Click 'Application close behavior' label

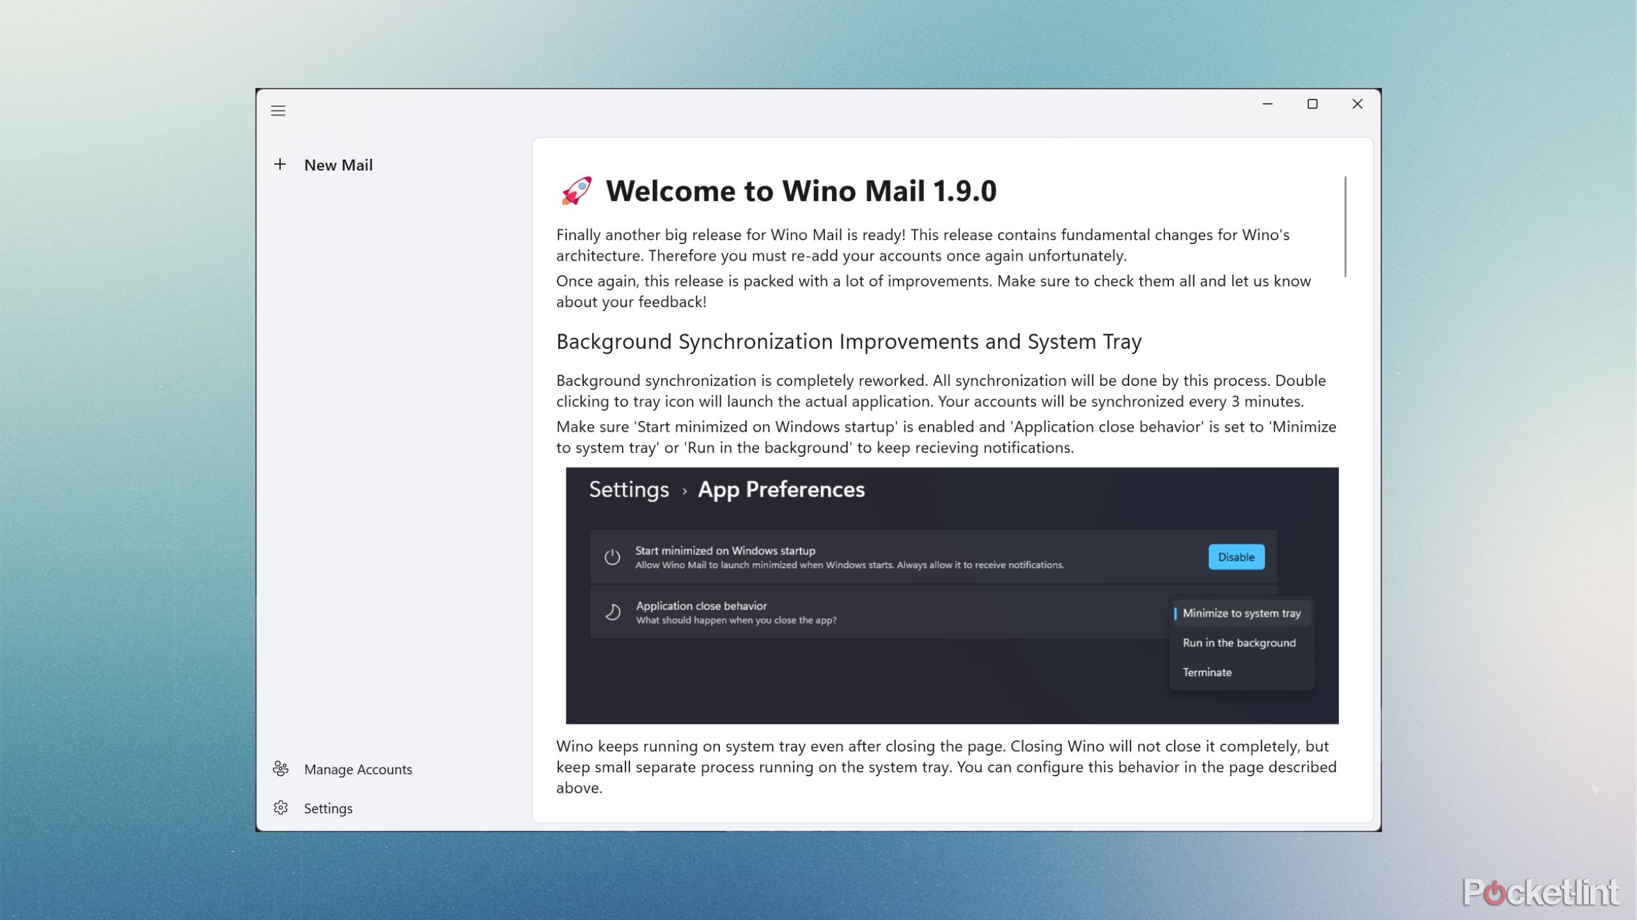(701, 606)
